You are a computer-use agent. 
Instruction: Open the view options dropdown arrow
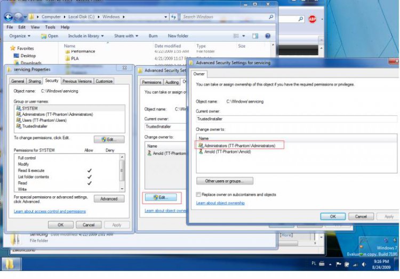pyautogui.click(x=244, y=36)
